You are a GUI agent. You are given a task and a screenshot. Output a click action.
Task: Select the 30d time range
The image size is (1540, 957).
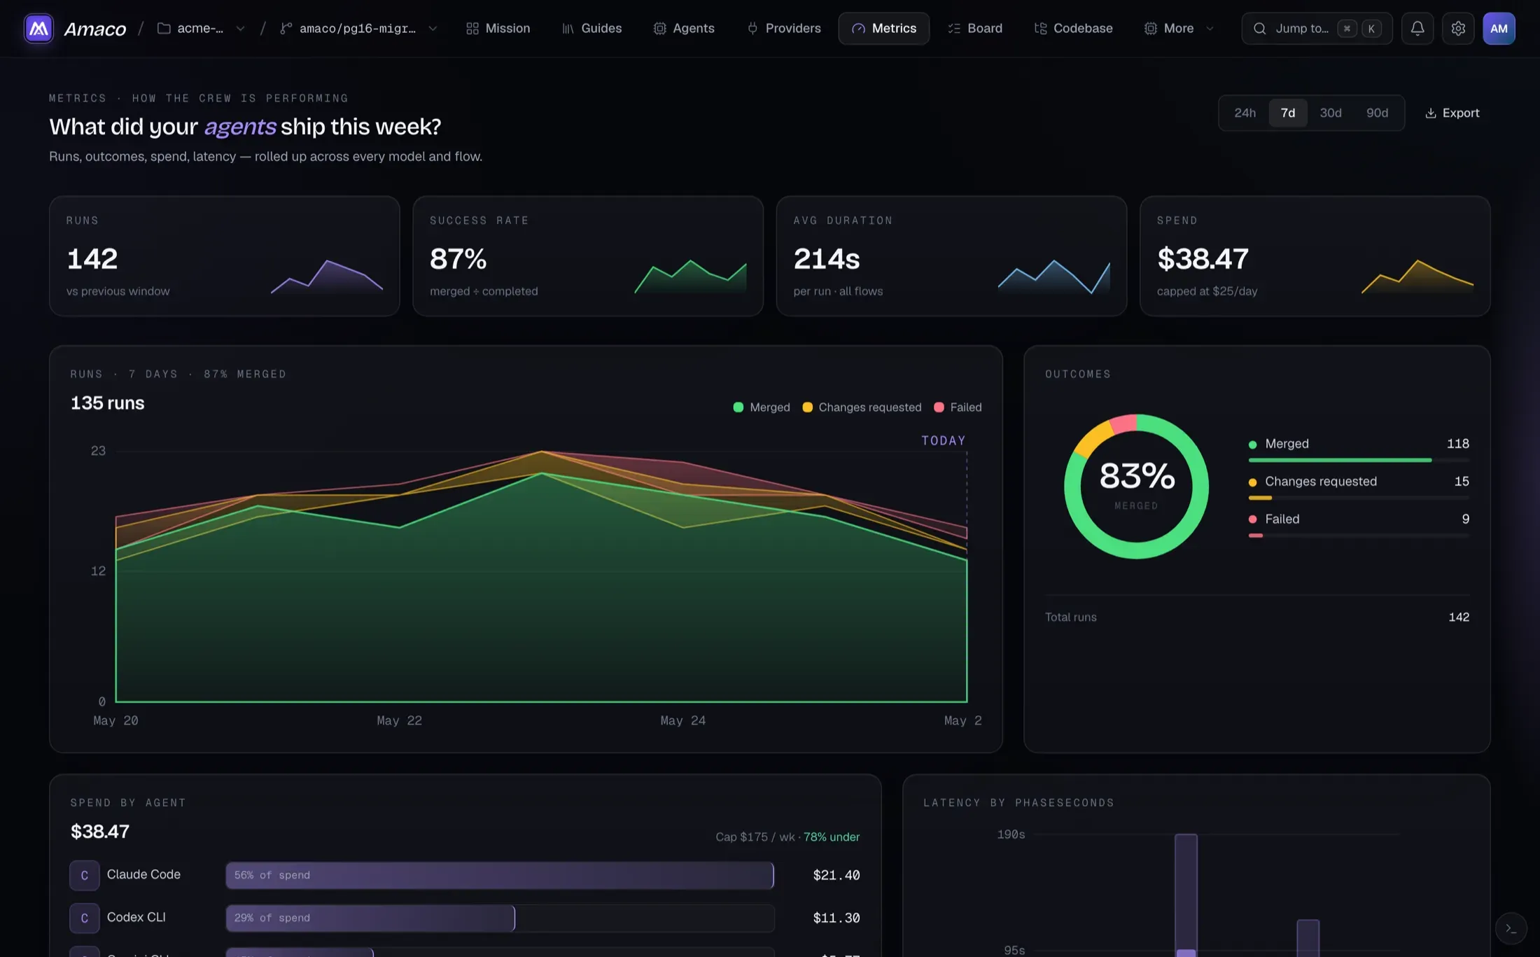pos(1331,113)
